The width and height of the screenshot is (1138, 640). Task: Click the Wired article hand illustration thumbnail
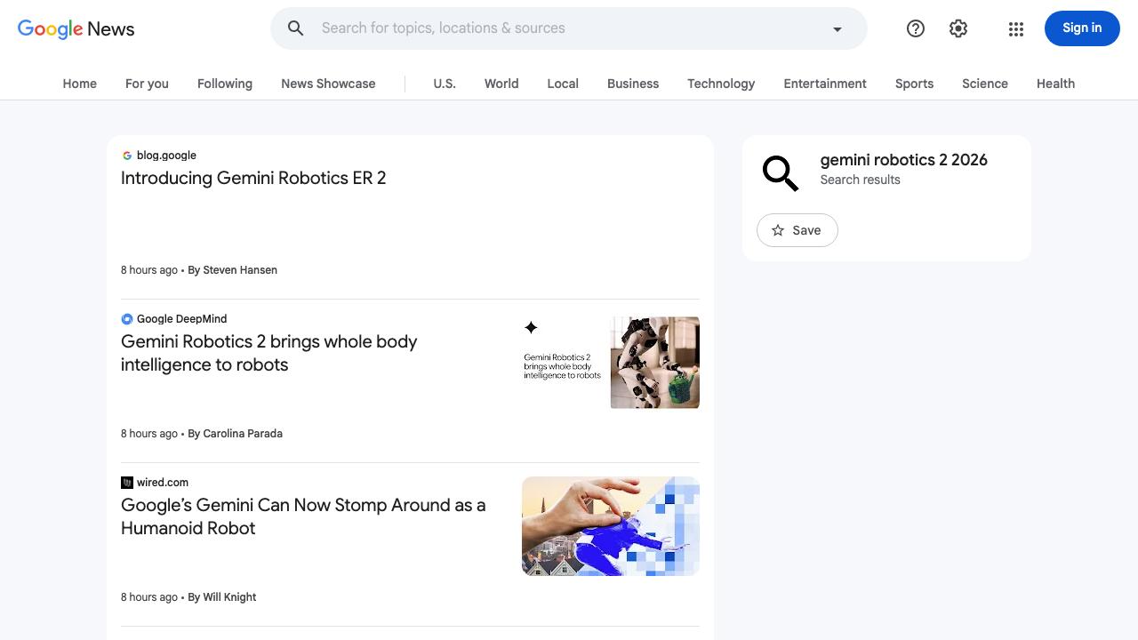tap(611, 526)
